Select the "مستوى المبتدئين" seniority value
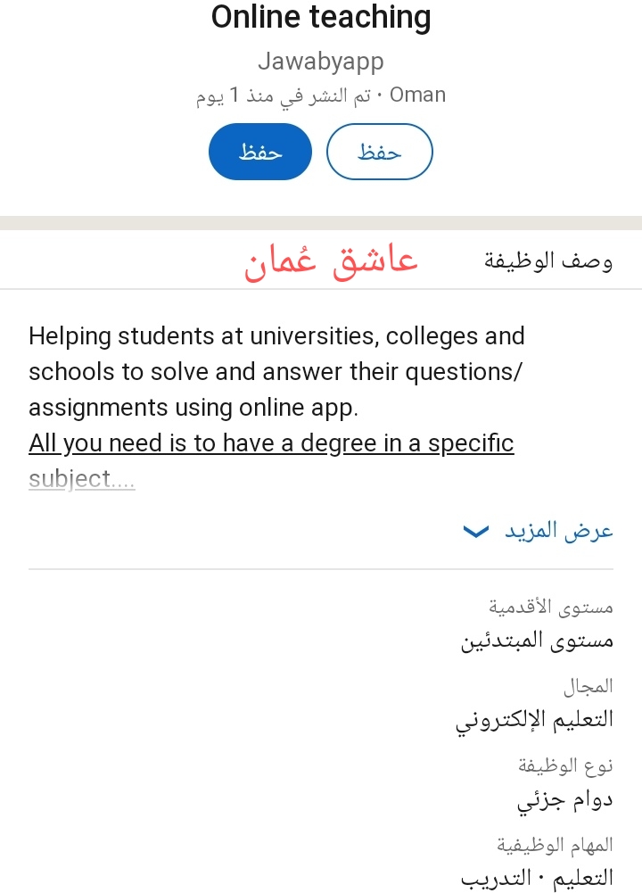The width and height of the screenshot is (642, 893). click(x=537, y=641)
